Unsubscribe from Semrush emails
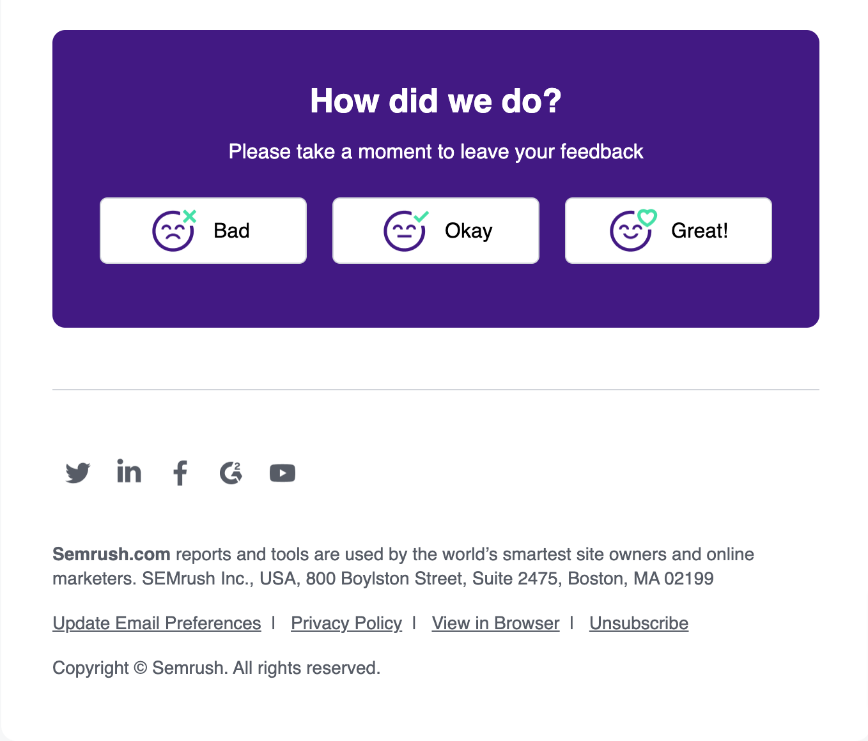Screen dimensions: 868x741 639,623
